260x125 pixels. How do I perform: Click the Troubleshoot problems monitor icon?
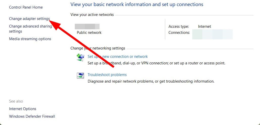point(80,76)
